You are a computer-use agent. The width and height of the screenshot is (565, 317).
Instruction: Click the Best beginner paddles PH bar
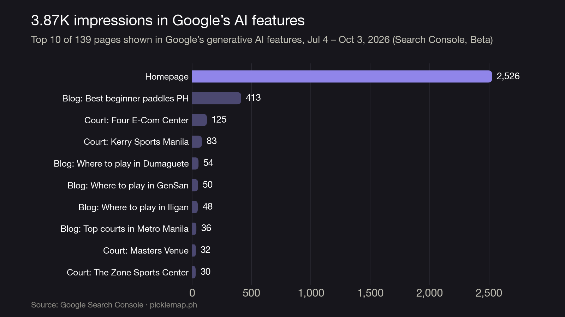pos(216,98)
